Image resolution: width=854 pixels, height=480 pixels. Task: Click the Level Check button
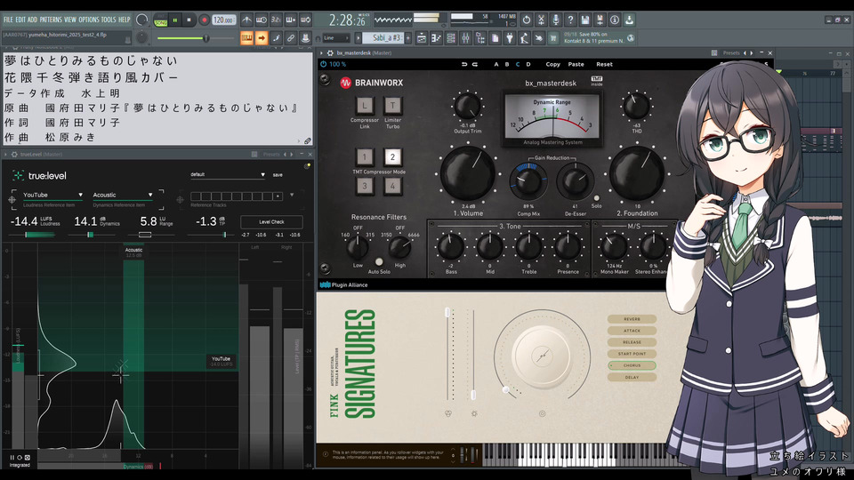(x=271, y=221)
